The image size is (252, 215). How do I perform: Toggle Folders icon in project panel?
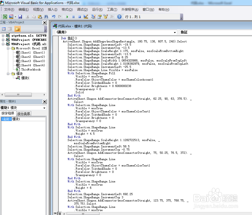pos(17,29)
